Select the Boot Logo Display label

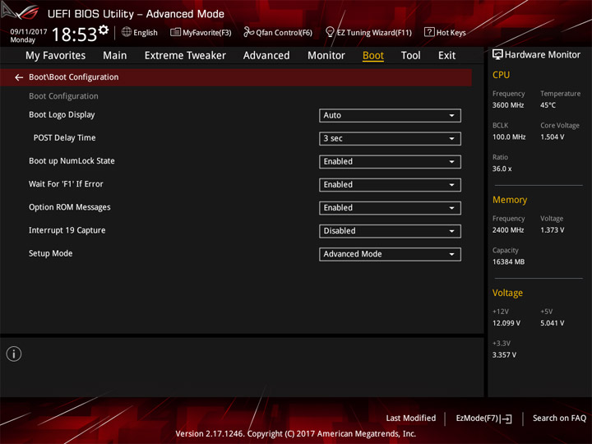pyautogui.click(x=62, y=115)
